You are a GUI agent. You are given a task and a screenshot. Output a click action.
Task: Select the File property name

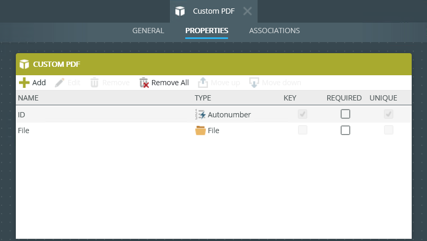coord(24,130)
